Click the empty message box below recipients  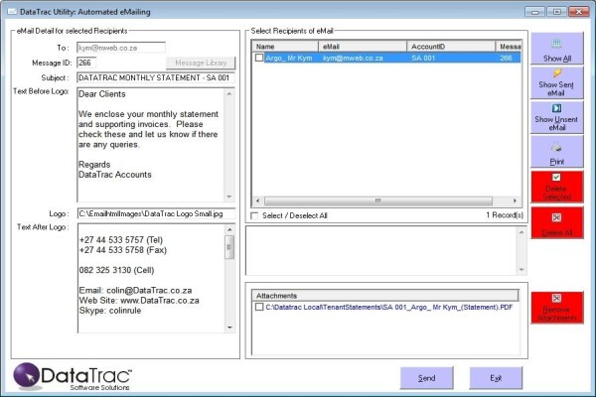(381, 251)
